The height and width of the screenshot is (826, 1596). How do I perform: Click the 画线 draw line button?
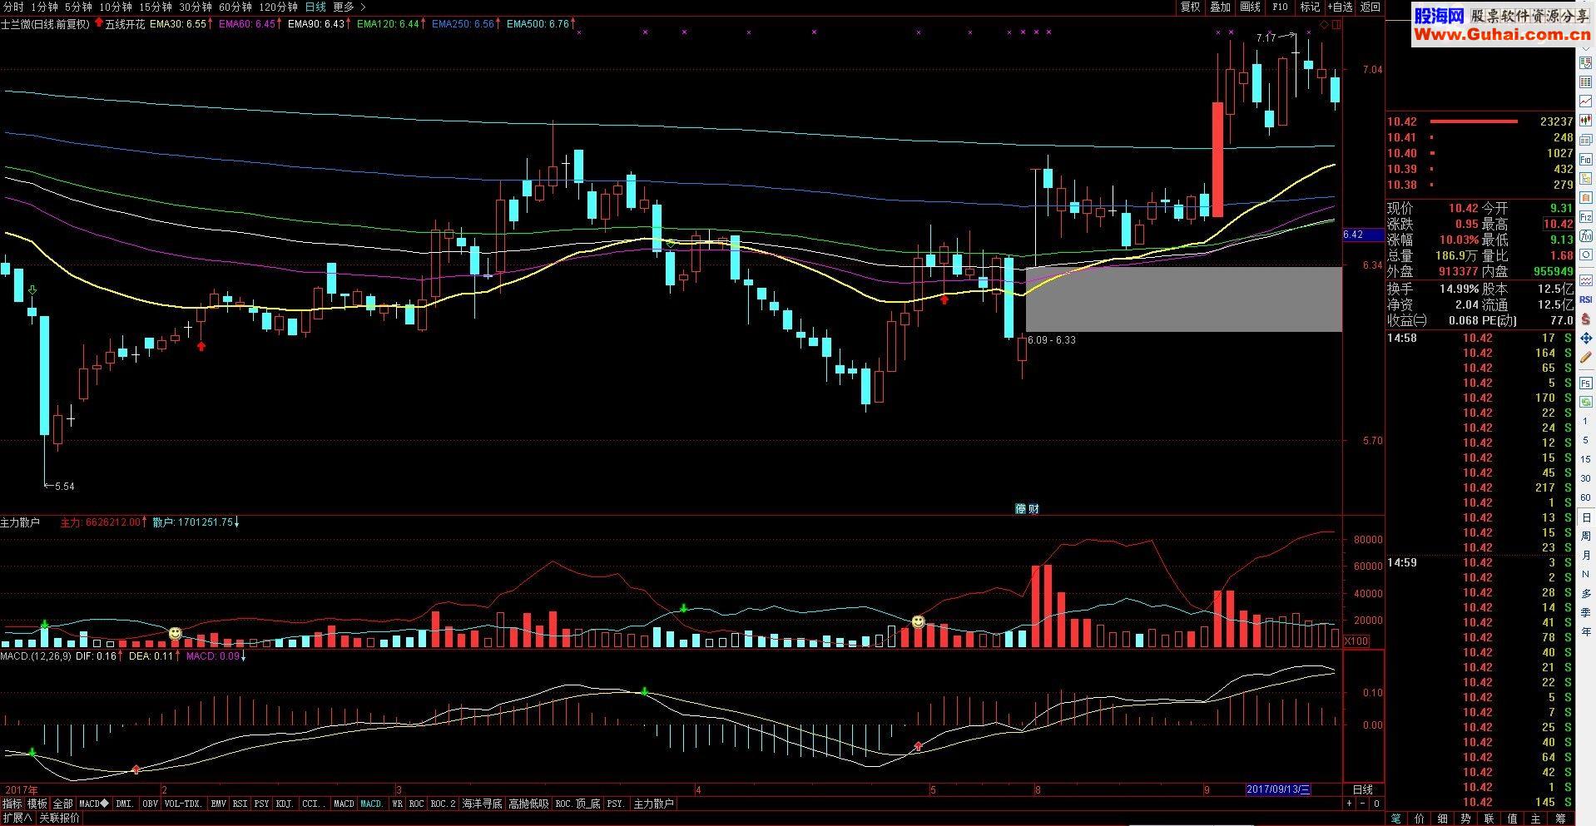(x=1251, y=7)
